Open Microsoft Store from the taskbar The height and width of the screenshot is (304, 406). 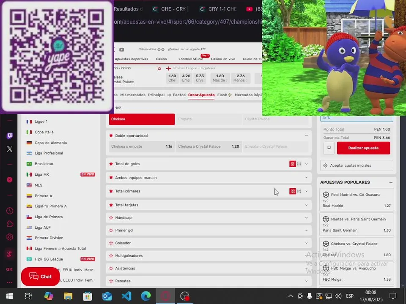point(87,296)
